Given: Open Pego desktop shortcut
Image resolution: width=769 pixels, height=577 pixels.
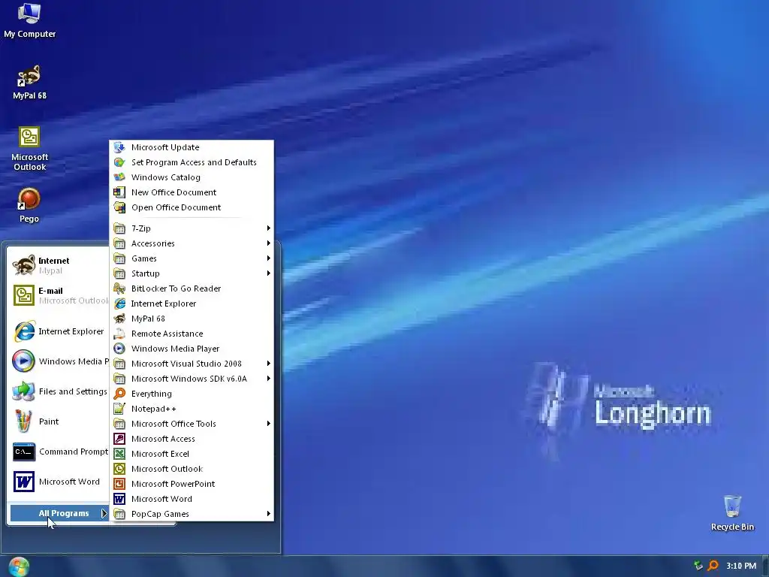Looking at the screenshot, I should (x=29, y=205).
